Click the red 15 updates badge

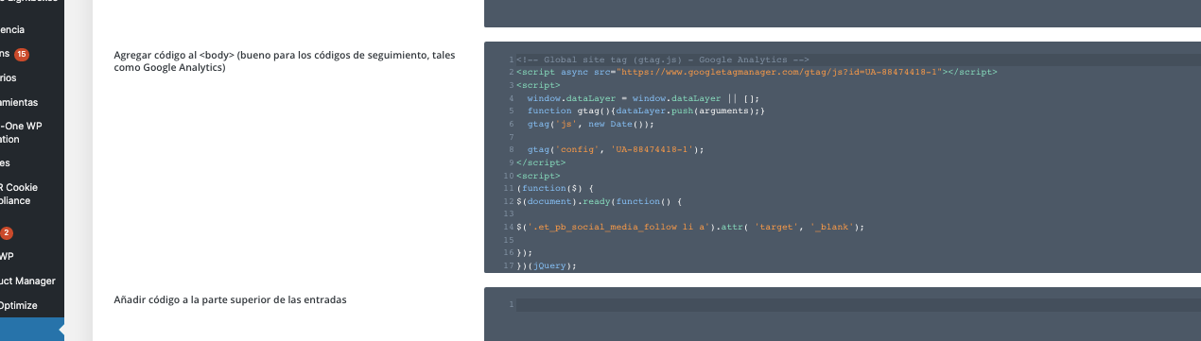(x=21, y=54)
